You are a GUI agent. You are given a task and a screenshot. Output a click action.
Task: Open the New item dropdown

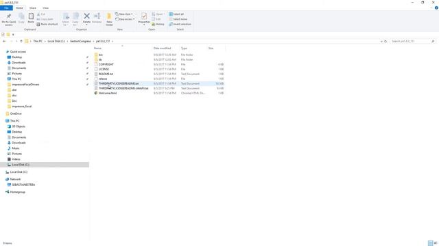(x=124, y=14)
